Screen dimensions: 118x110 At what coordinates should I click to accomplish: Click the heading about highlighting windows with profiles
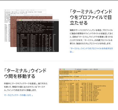[x=91, y=17]
